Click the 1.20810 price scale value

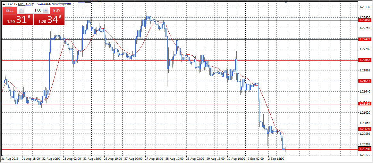(365, 123)
